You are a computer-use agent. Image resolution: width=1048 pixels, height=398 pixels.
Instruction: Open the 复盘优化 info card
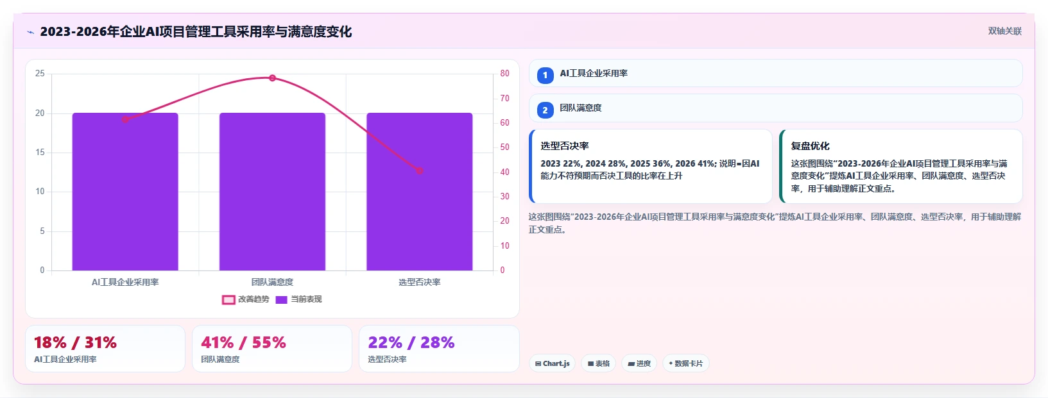[x=901, y=167]
